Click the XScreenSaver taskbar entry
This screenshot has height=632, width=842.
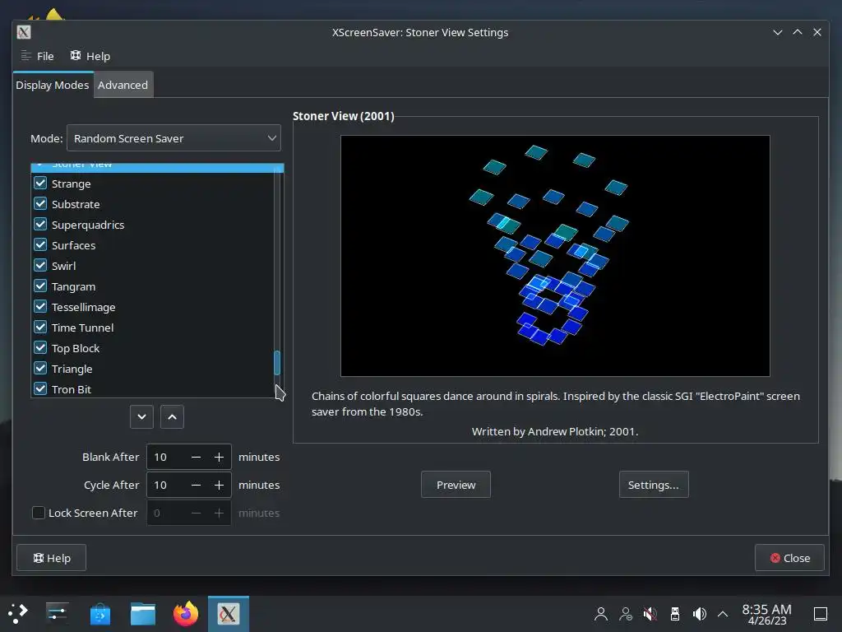(229, 613)
